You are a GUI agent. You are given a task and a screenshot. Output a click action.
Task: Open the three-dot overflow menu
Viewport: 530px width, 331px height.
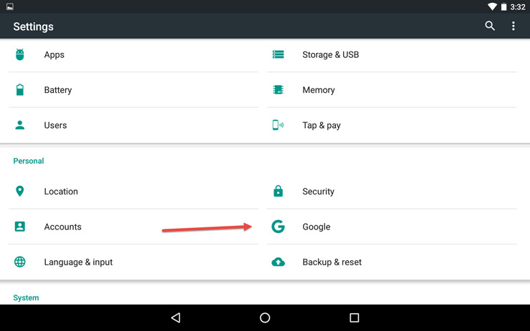point(513,26)
